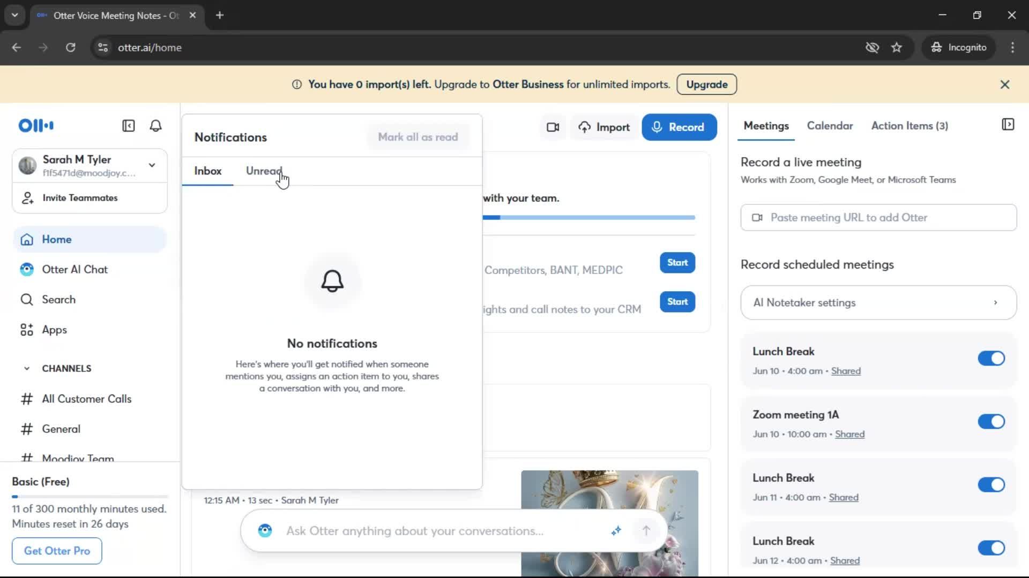Collapse the right meetings panel icon
The image size is (1029, 578).
coord(1008,125)
